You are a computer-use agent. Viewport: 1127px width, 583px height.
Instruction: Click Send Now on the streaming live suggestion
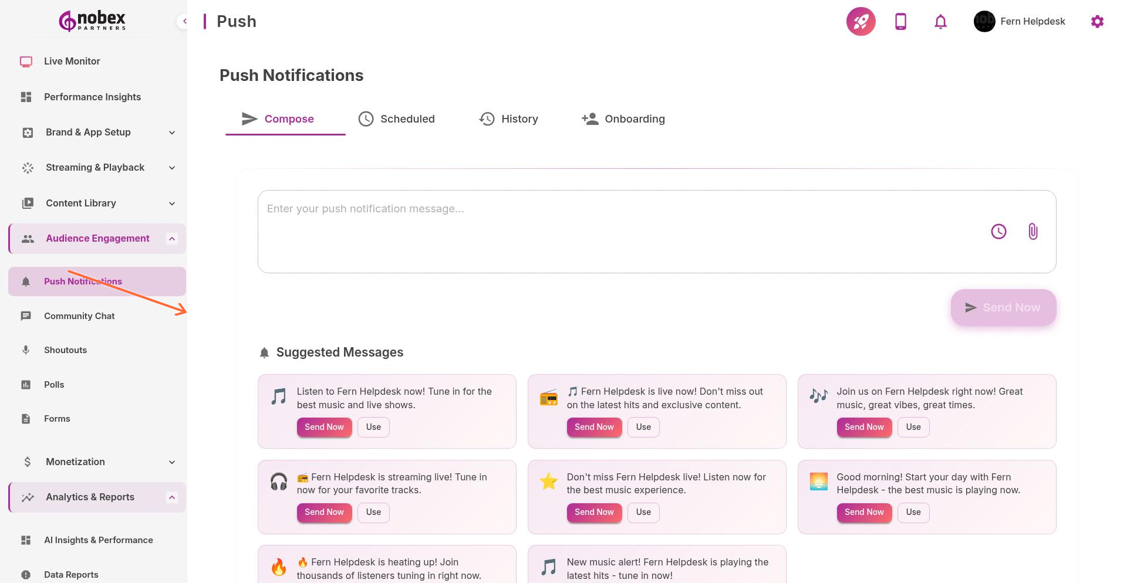pyautogui.click(x=324, y=512)
